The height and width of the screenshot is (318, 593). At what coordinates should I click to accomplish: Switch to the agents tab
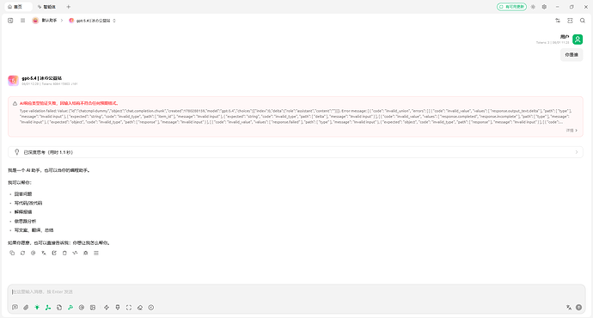coord(47,7)
